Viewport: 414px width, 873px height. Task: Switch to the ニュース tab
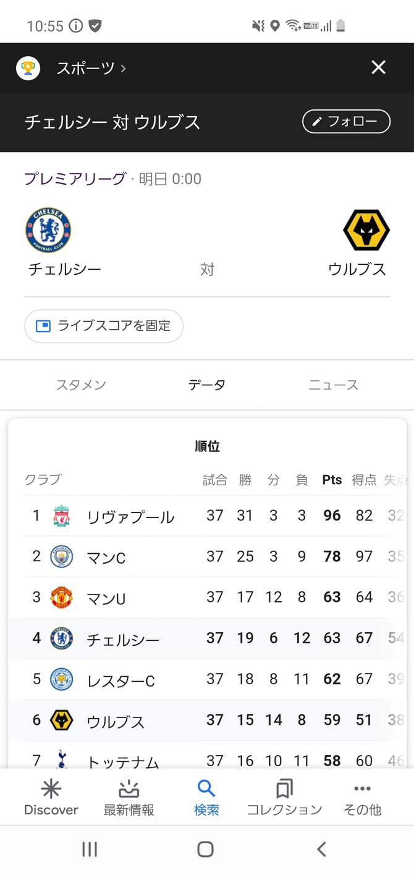tap(333, 385)
